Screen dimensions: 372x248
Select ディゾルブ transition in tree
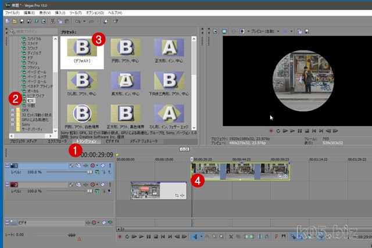34,53
